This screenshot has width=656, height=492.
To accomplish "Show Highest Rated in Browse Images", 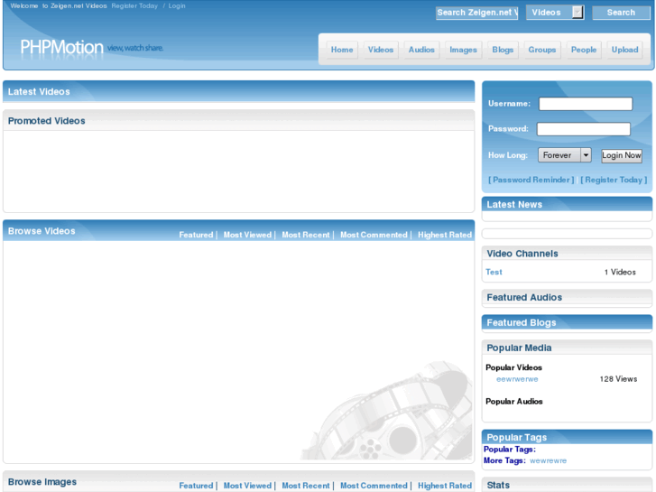I will (x=445, y=486).
